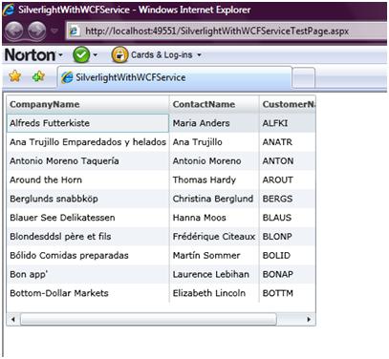The height and width of the screenshot is (359, 389).
Task: Select the Blondesddsl père et fils cell
Action: click(88, 237)
